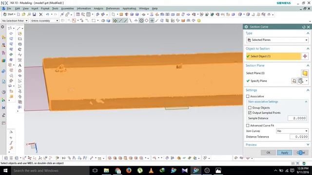Open the File menu

[x=9, y=9]
